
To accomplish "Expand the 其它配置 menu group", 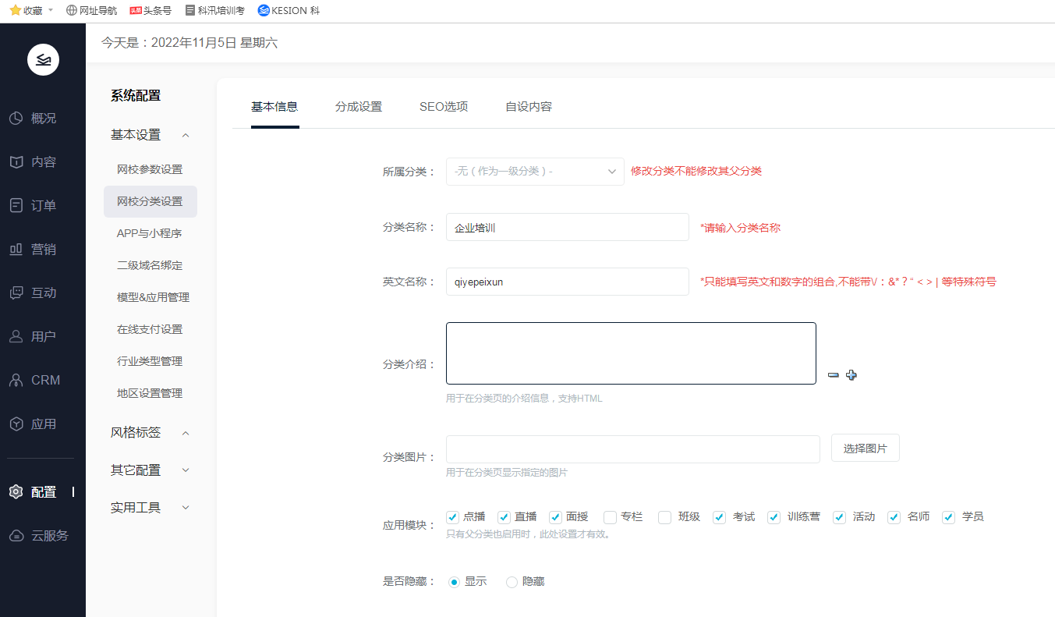I will [x=186, y=470].
